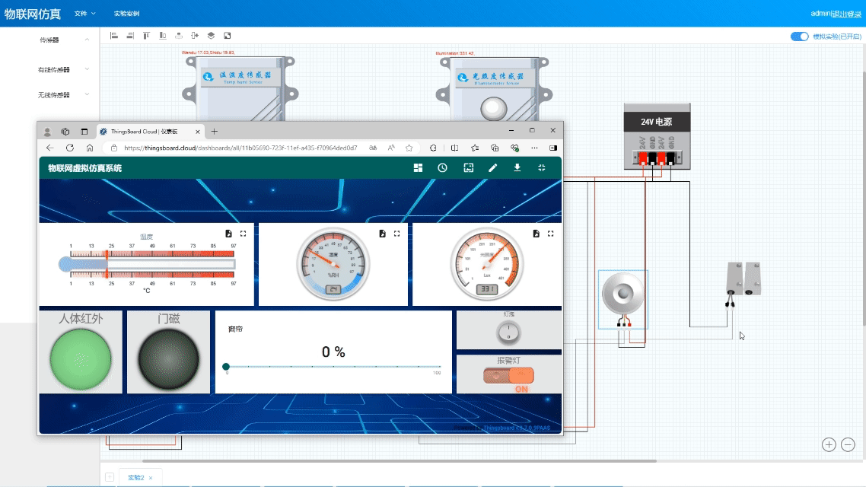
Task: Toggle the 报警灯 alarm light switch
Action: [x=509, y=376]
